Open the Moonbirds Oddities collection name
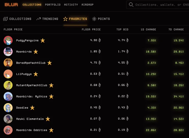This screenshot has width=189, height=138. [x=32, y=130]
